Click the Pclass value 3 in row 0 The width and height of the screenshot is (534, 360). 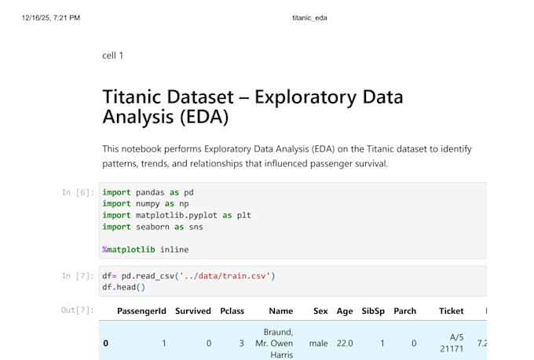pyautogui.click(x=241, y=344)
